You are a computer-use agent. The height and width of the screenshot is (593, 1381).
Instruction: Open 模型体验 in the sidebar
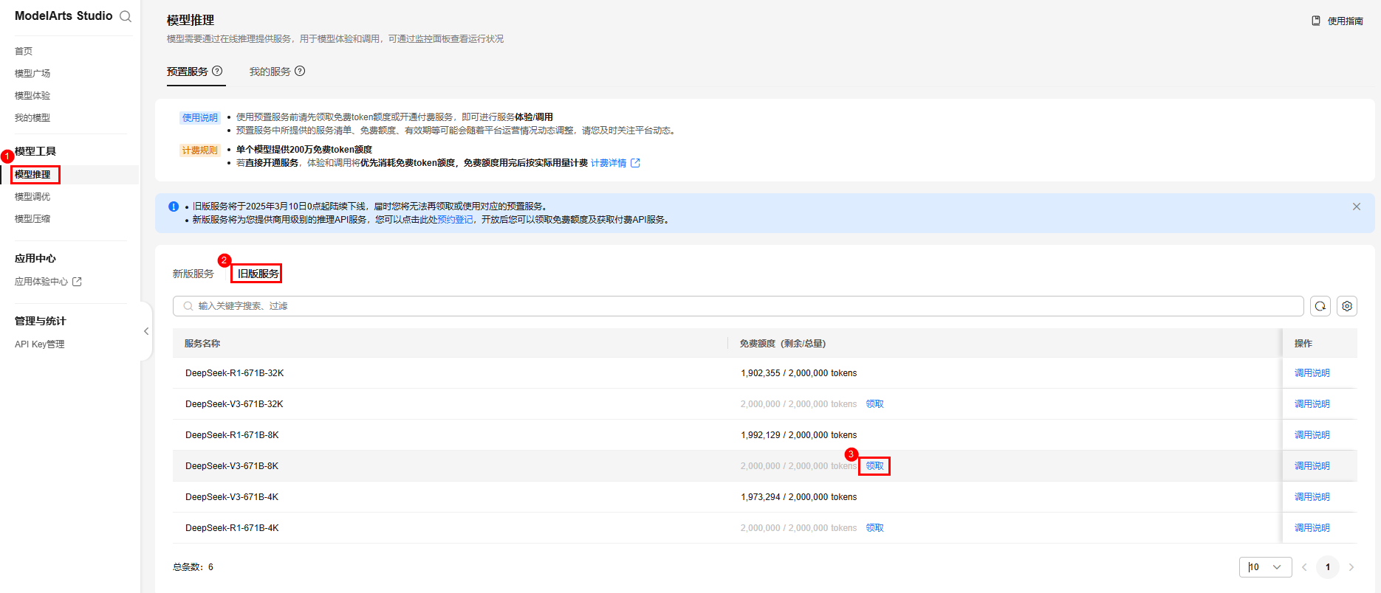click(32, 95)
